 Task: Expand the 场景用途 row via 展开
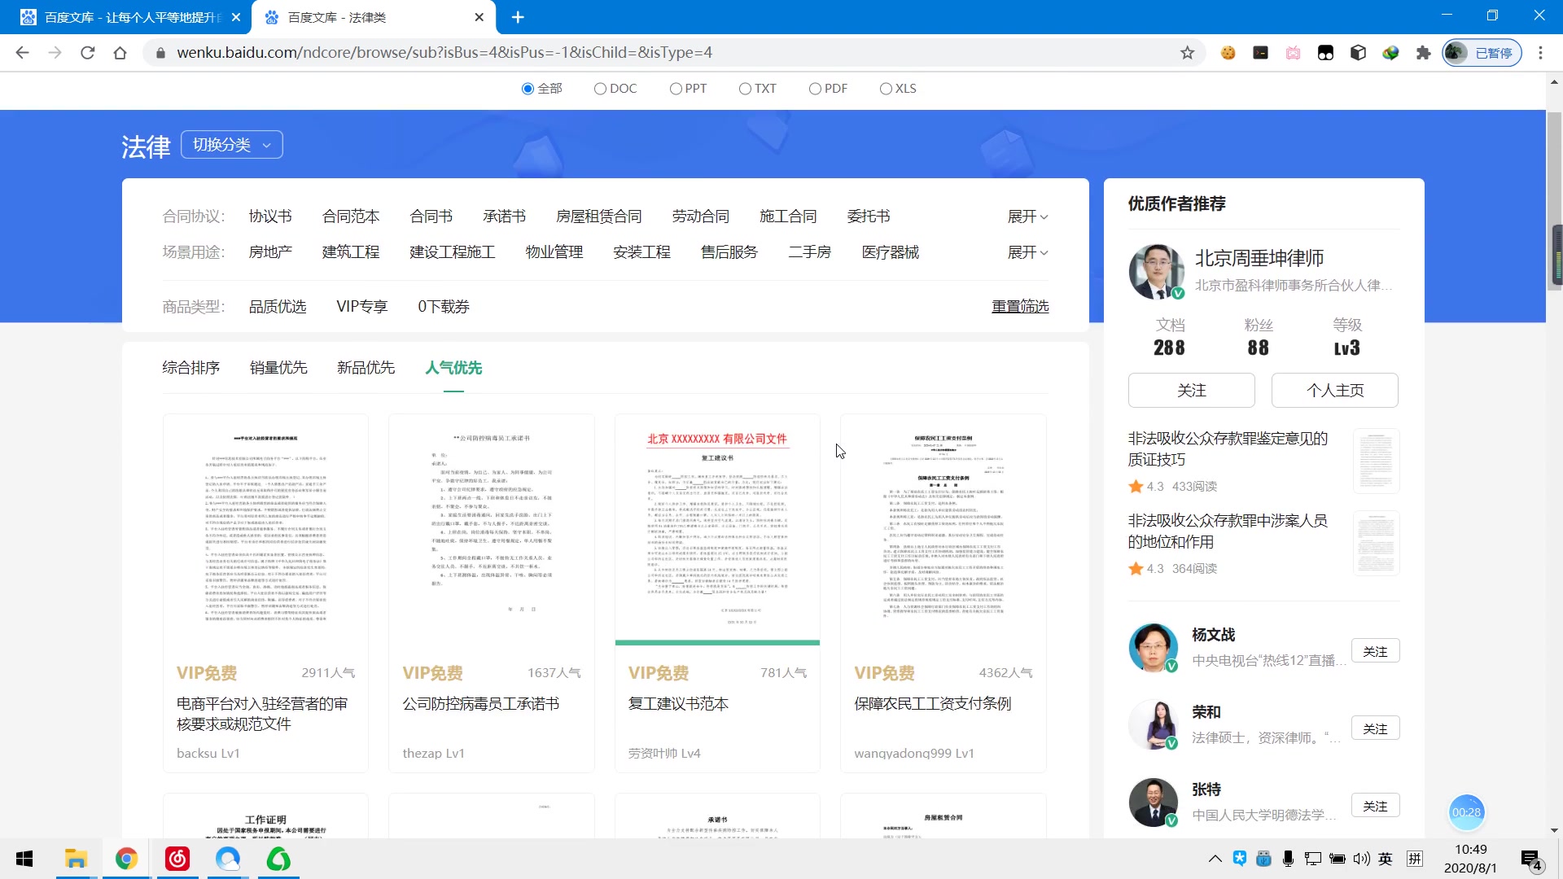[1028, 252]
